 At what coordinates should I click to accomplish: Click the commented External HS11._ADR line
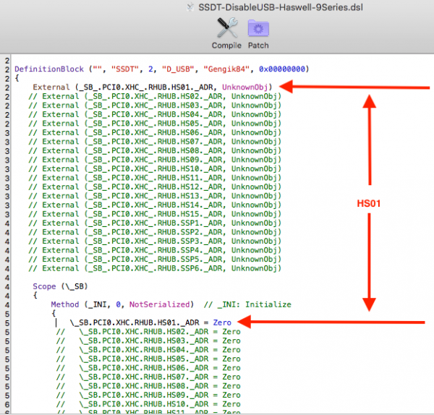(155, 178)
